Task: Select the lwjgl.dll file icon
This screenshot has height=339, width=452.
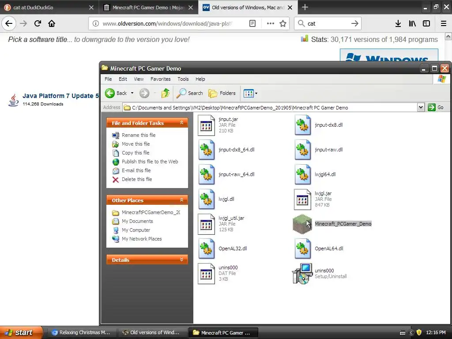Action: 206,199
